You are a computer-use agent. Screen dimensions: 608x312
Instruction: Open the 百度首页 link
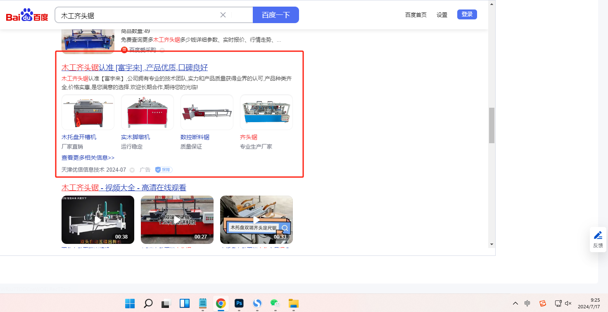(416, 15)
